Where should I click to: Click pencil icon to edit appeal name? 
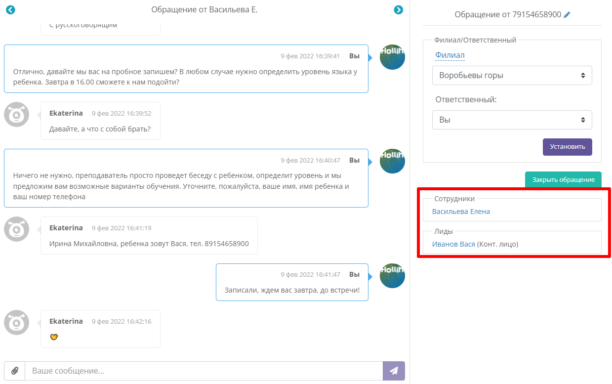point(567,15)
